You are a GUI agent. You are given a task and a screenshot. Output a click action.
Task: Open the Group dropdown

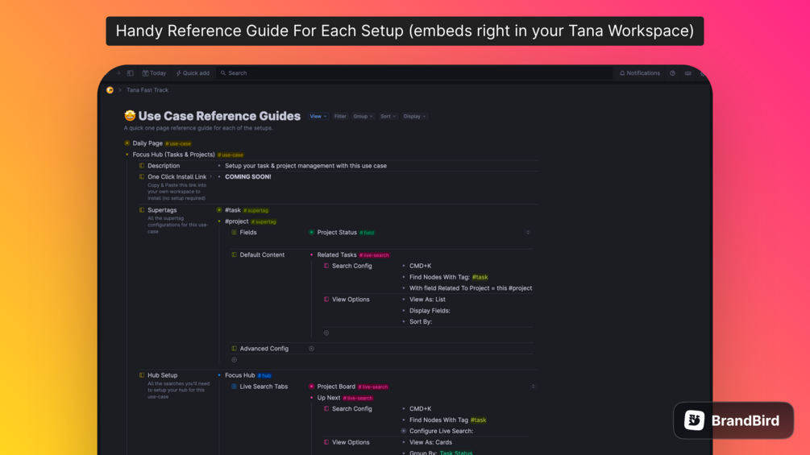tap(363, 117)
